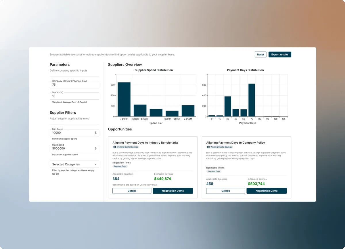Export results with the dark button
Screen dimensions: 345x249
point(280,55)
